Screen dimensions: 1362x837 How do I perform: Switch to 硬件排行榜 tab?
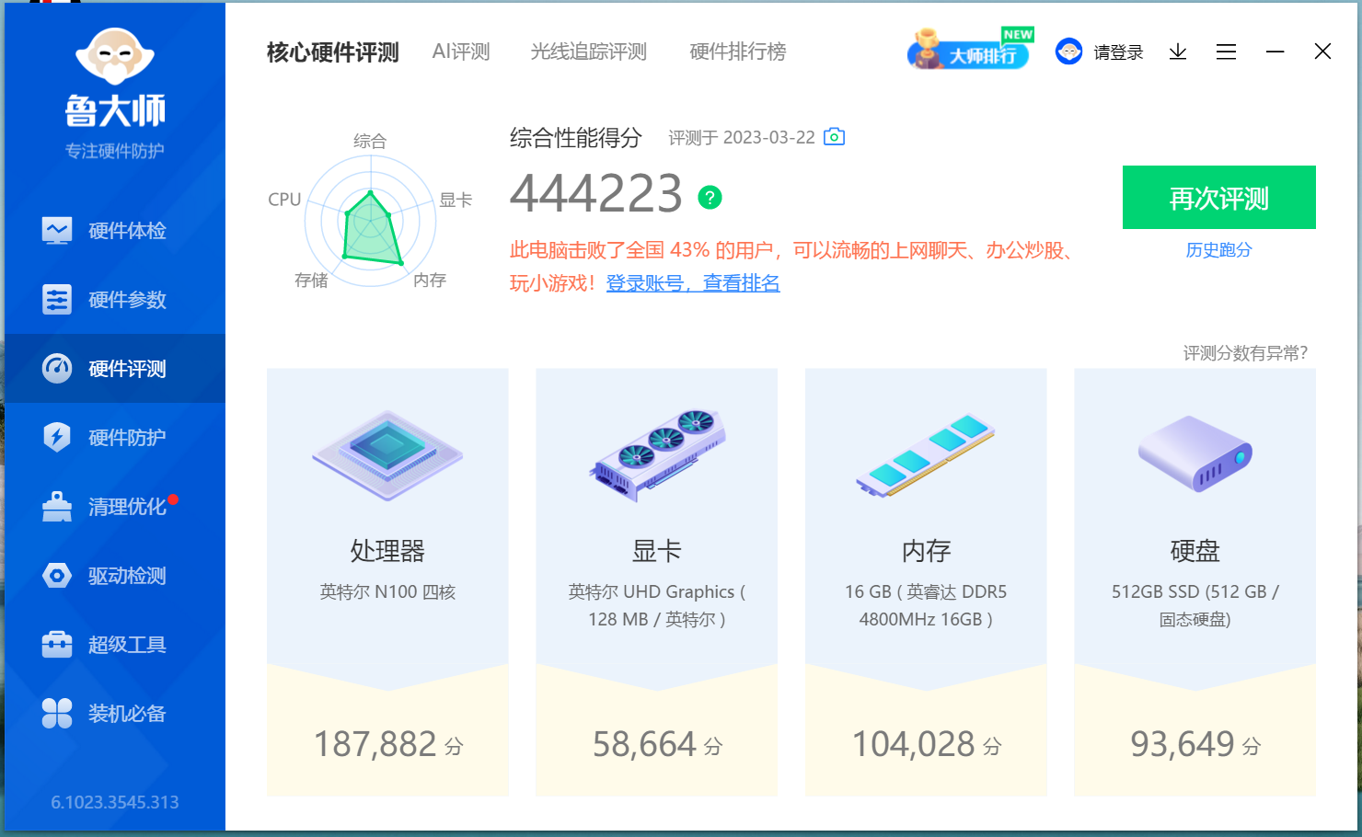(738, 52)
